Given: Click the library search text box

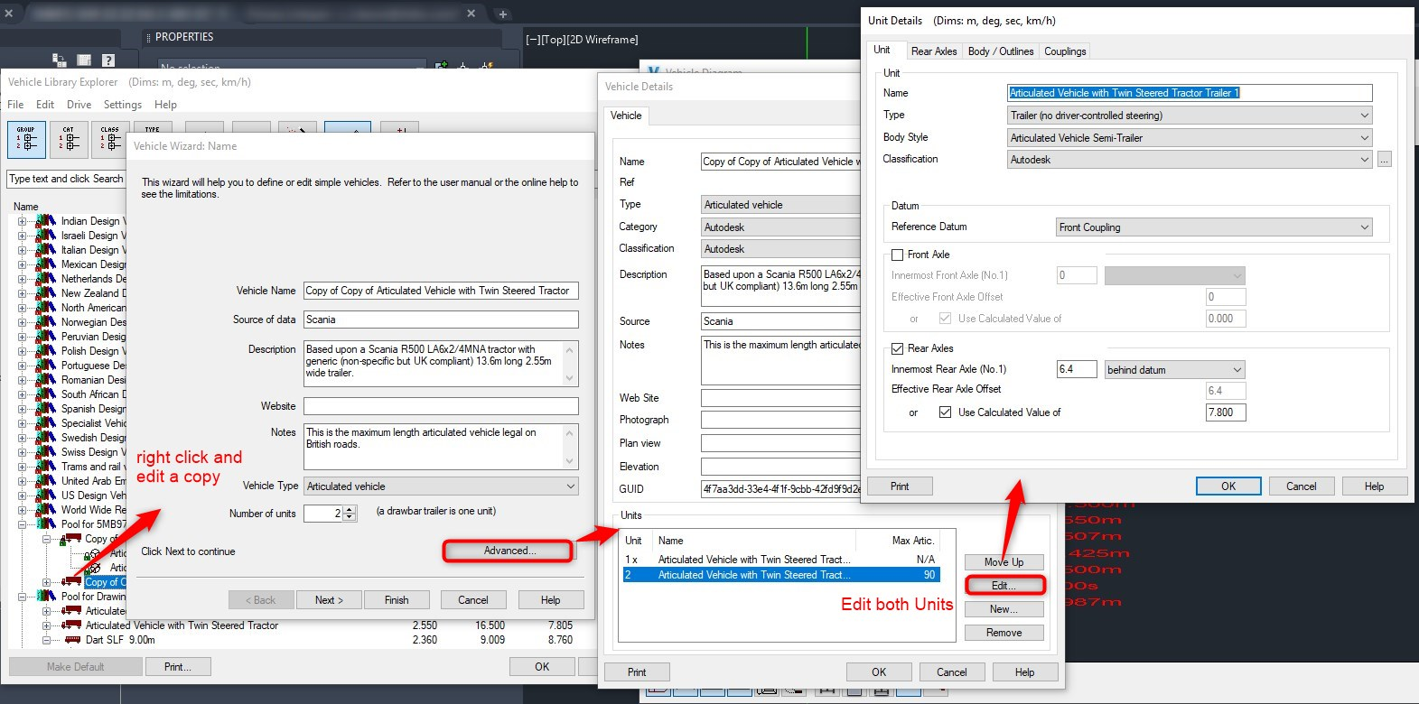Looking at the screenshot, I should click(x=66, y=179).
